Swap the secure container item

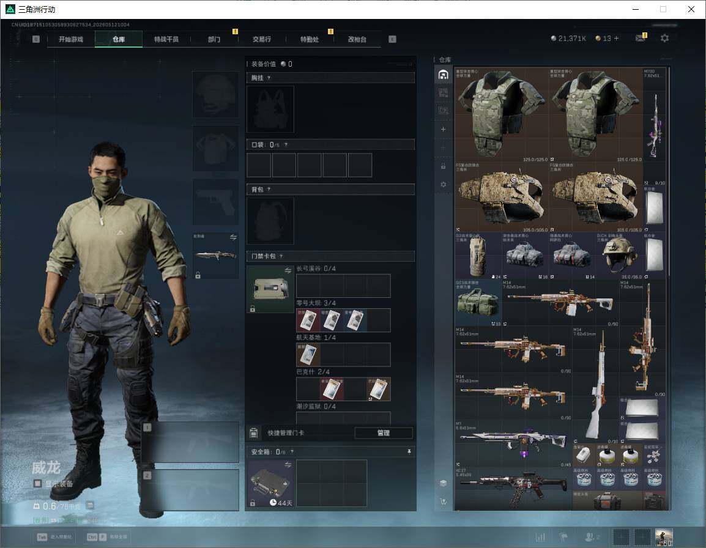coord(288,465)
